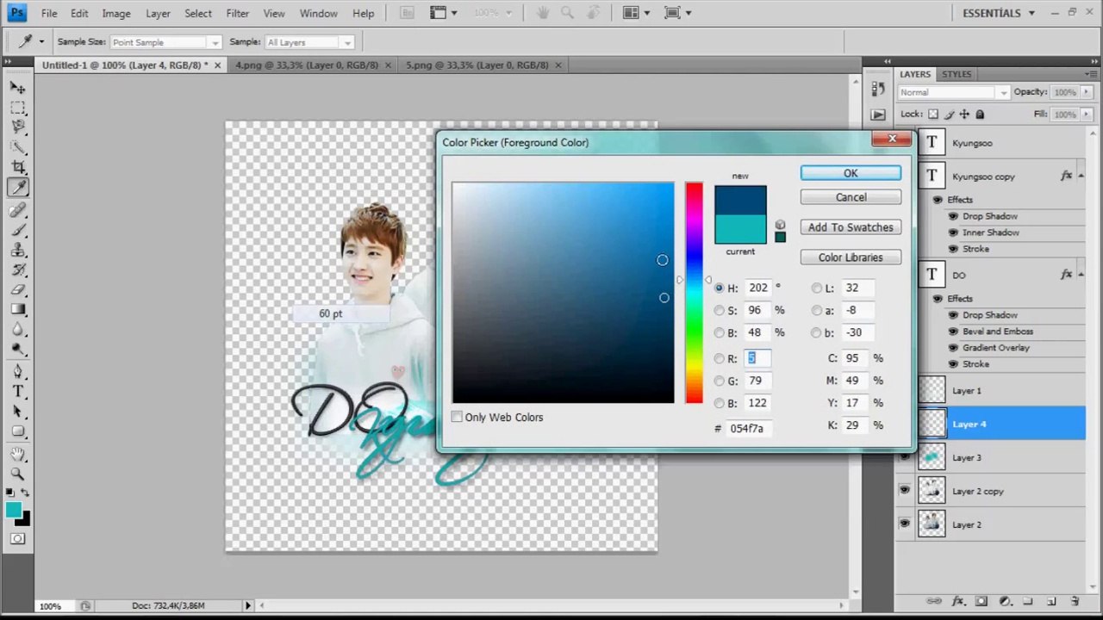
Task: Select the Move tool
Action: 18,87
